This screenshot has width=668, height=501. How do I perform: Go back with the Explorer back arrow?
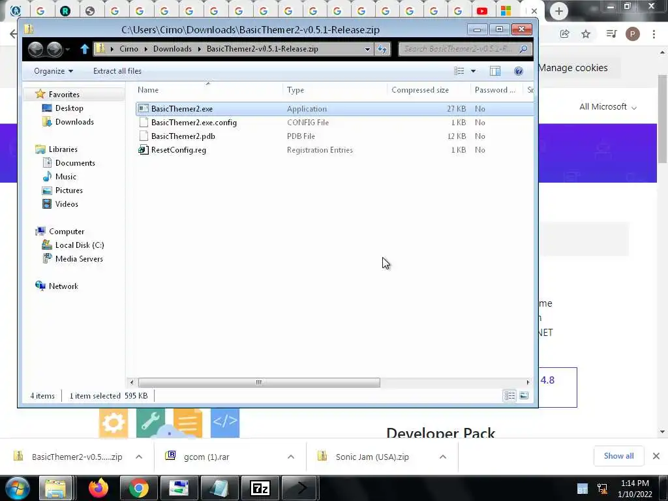pyautogui.click(x=36, y=49)
